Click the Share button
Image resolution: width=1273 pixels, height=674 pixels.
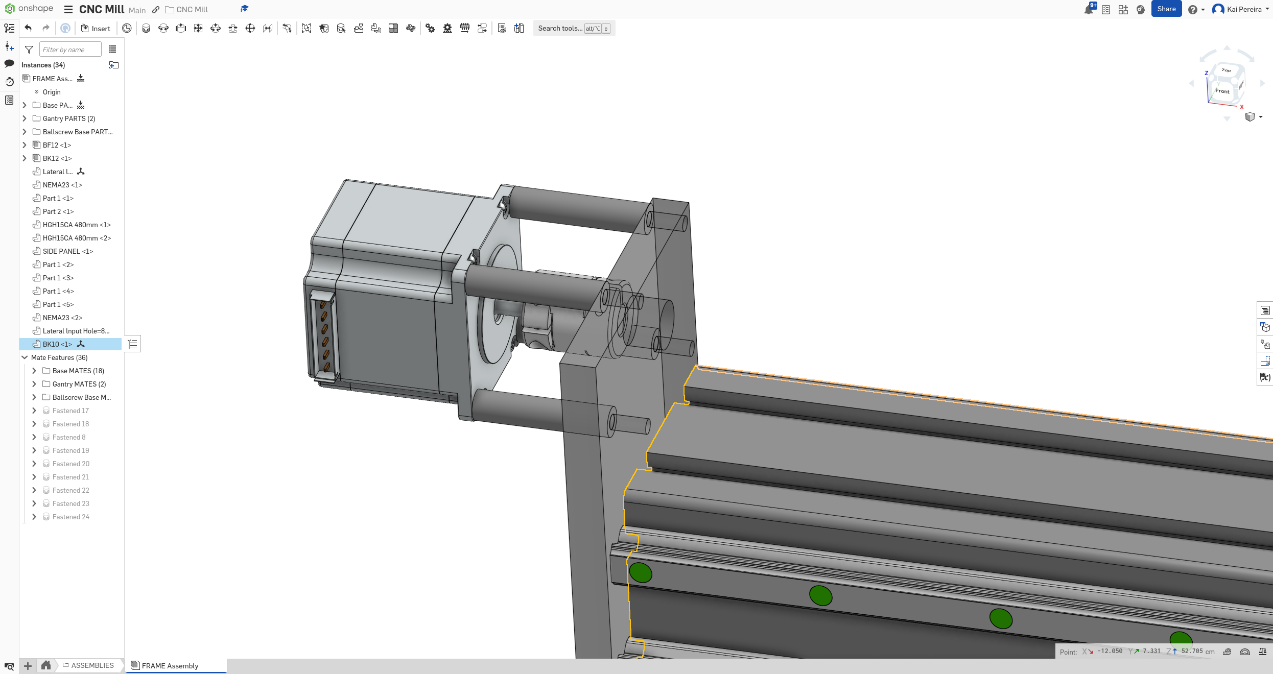(1166, 9)
